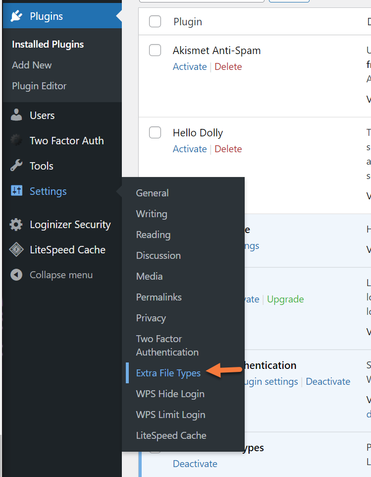Image resolution: width=371 pixels, height=477 pixels.
Task: Click the Loginizer Security gear icon
Action: click(x=16, y=225)
